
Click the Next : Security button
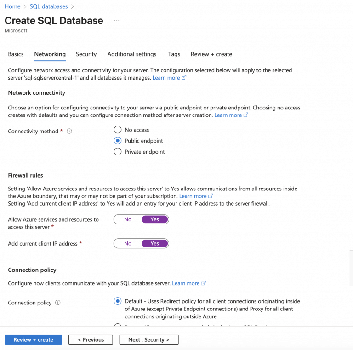click(148, 340)
